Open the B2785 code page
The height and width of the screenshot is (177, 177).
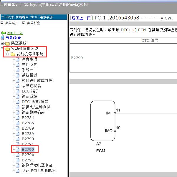click(28, 123)
